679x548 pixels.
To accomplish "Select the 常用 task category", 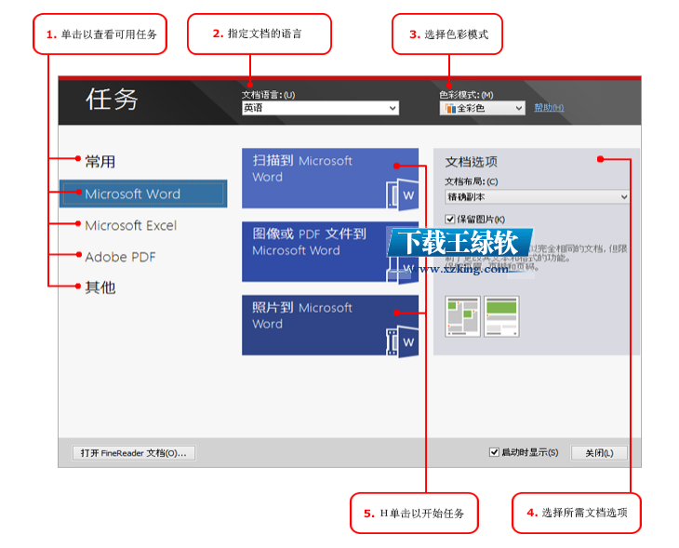I will 100,162.
